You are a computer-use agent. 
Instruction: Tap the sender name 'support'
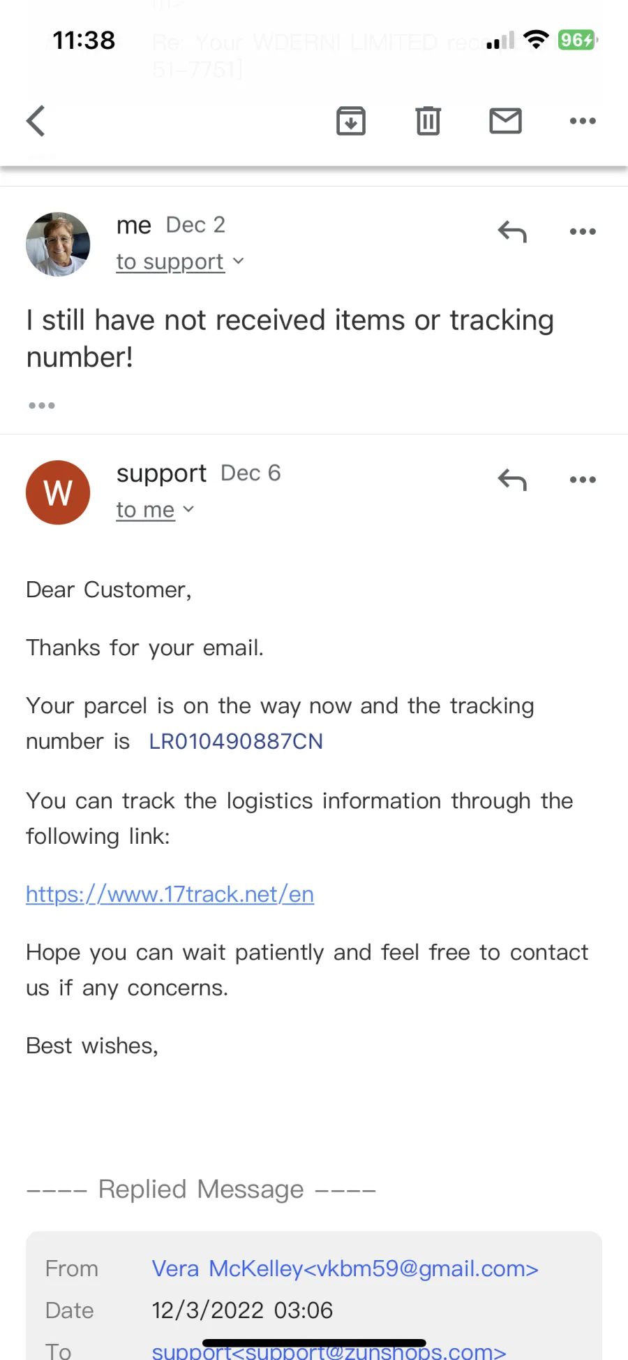pos(161,474)
